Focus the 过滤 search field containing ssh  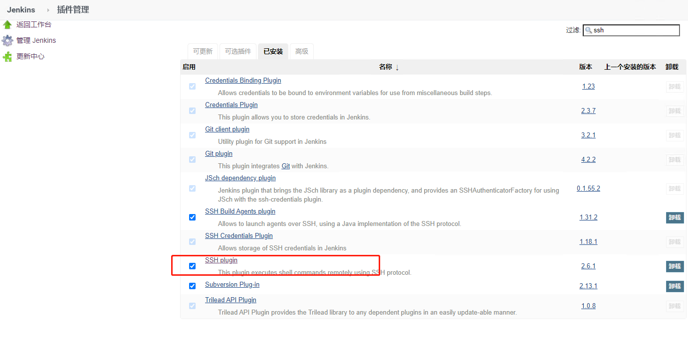point(631,30)
